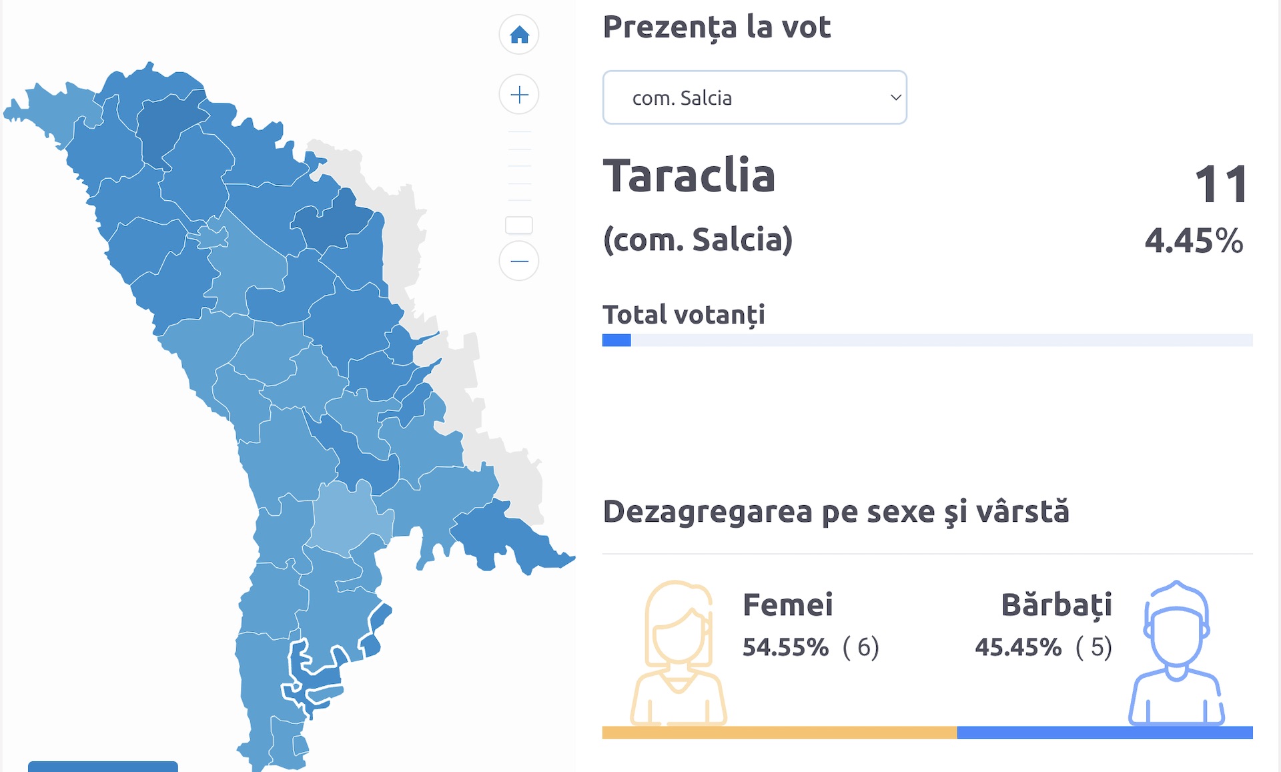Open the "com. Salcia" locality dropdown

[x=755, y=97]
